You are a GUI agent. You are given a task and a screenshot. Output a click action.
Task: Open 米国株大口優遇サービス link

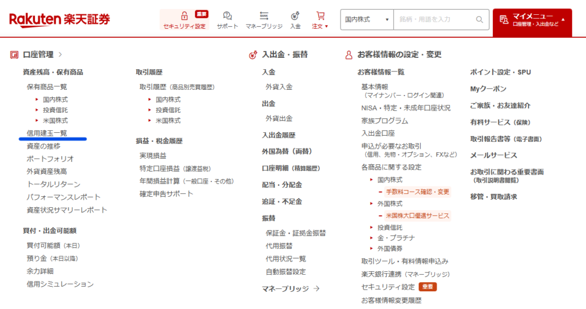(x=417, y=216)
